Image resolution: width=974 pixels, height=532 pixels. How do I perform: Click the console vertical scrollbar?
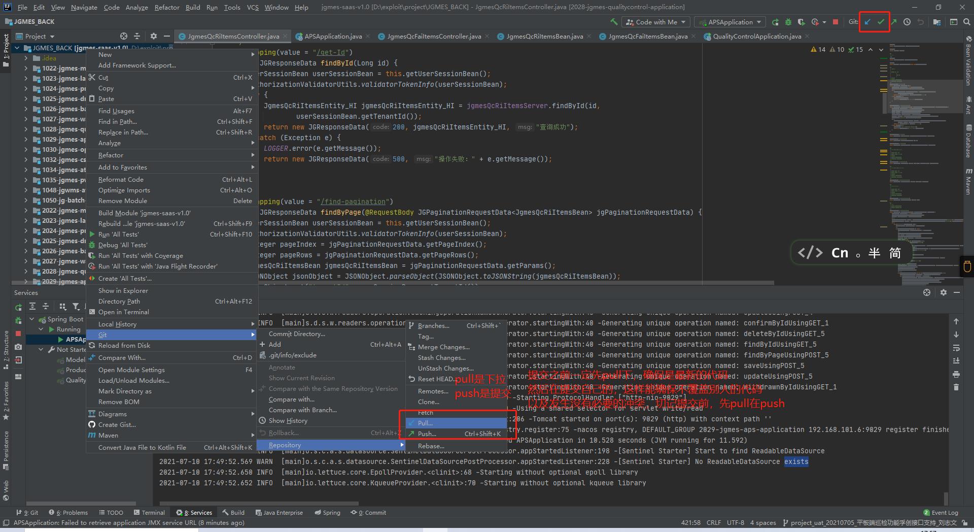point(946,498)
